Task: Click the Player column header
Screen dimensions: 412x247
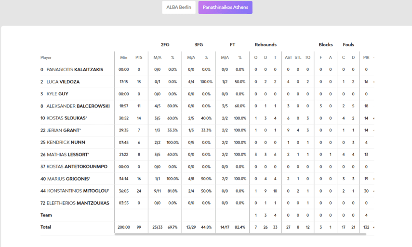Action: (x=46, y=57)
